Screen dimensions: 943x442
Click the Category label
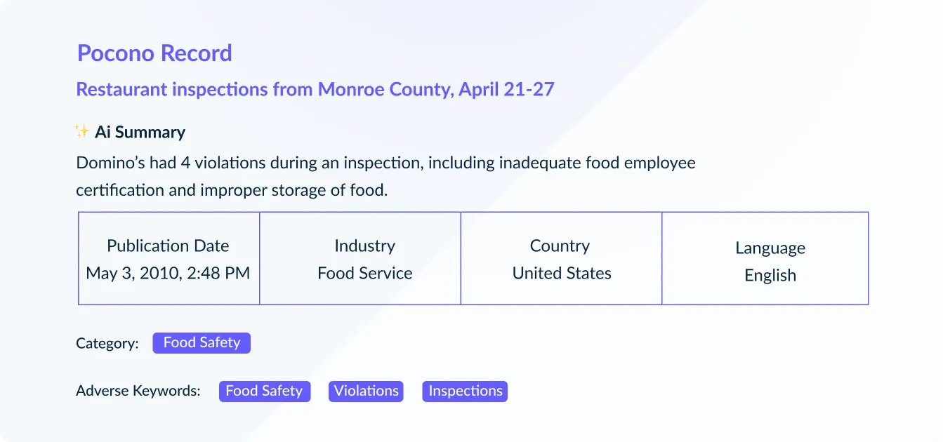click(107, 344)
